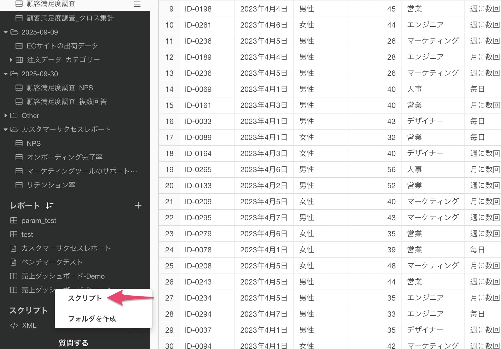Choose フォルダを作成 in the popup menu

pos(92,319)
